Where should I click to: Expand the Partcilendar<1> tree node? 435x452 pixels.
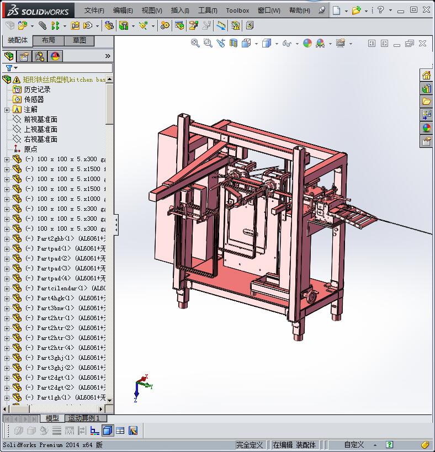click(7, 289)
